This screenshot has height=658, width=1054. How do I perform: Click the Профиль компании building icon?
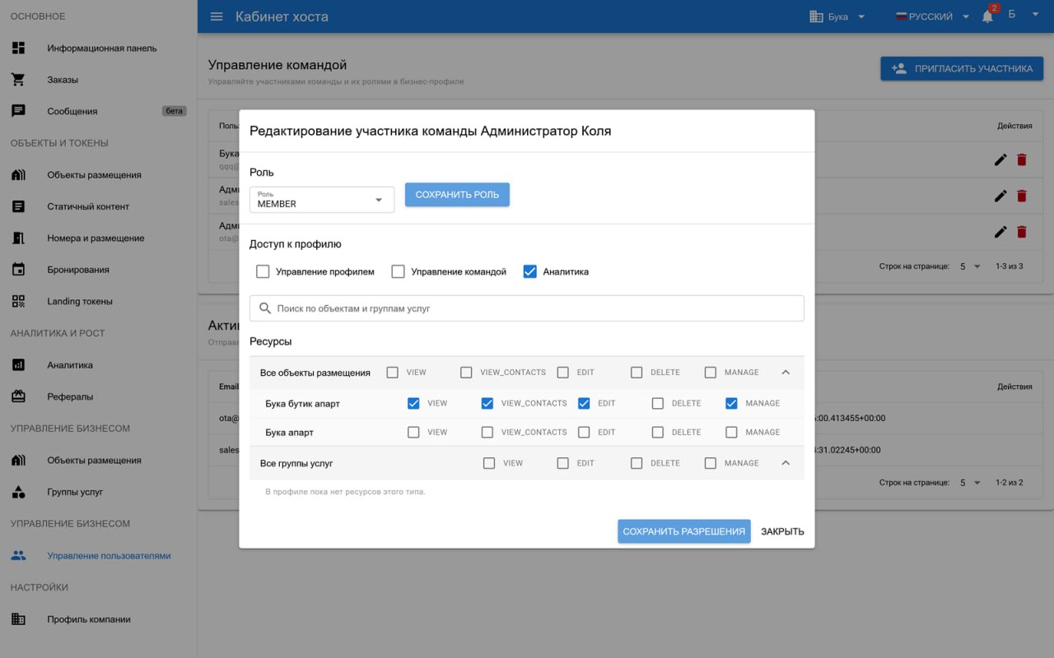pyautogui.click(x=18, y=619)
